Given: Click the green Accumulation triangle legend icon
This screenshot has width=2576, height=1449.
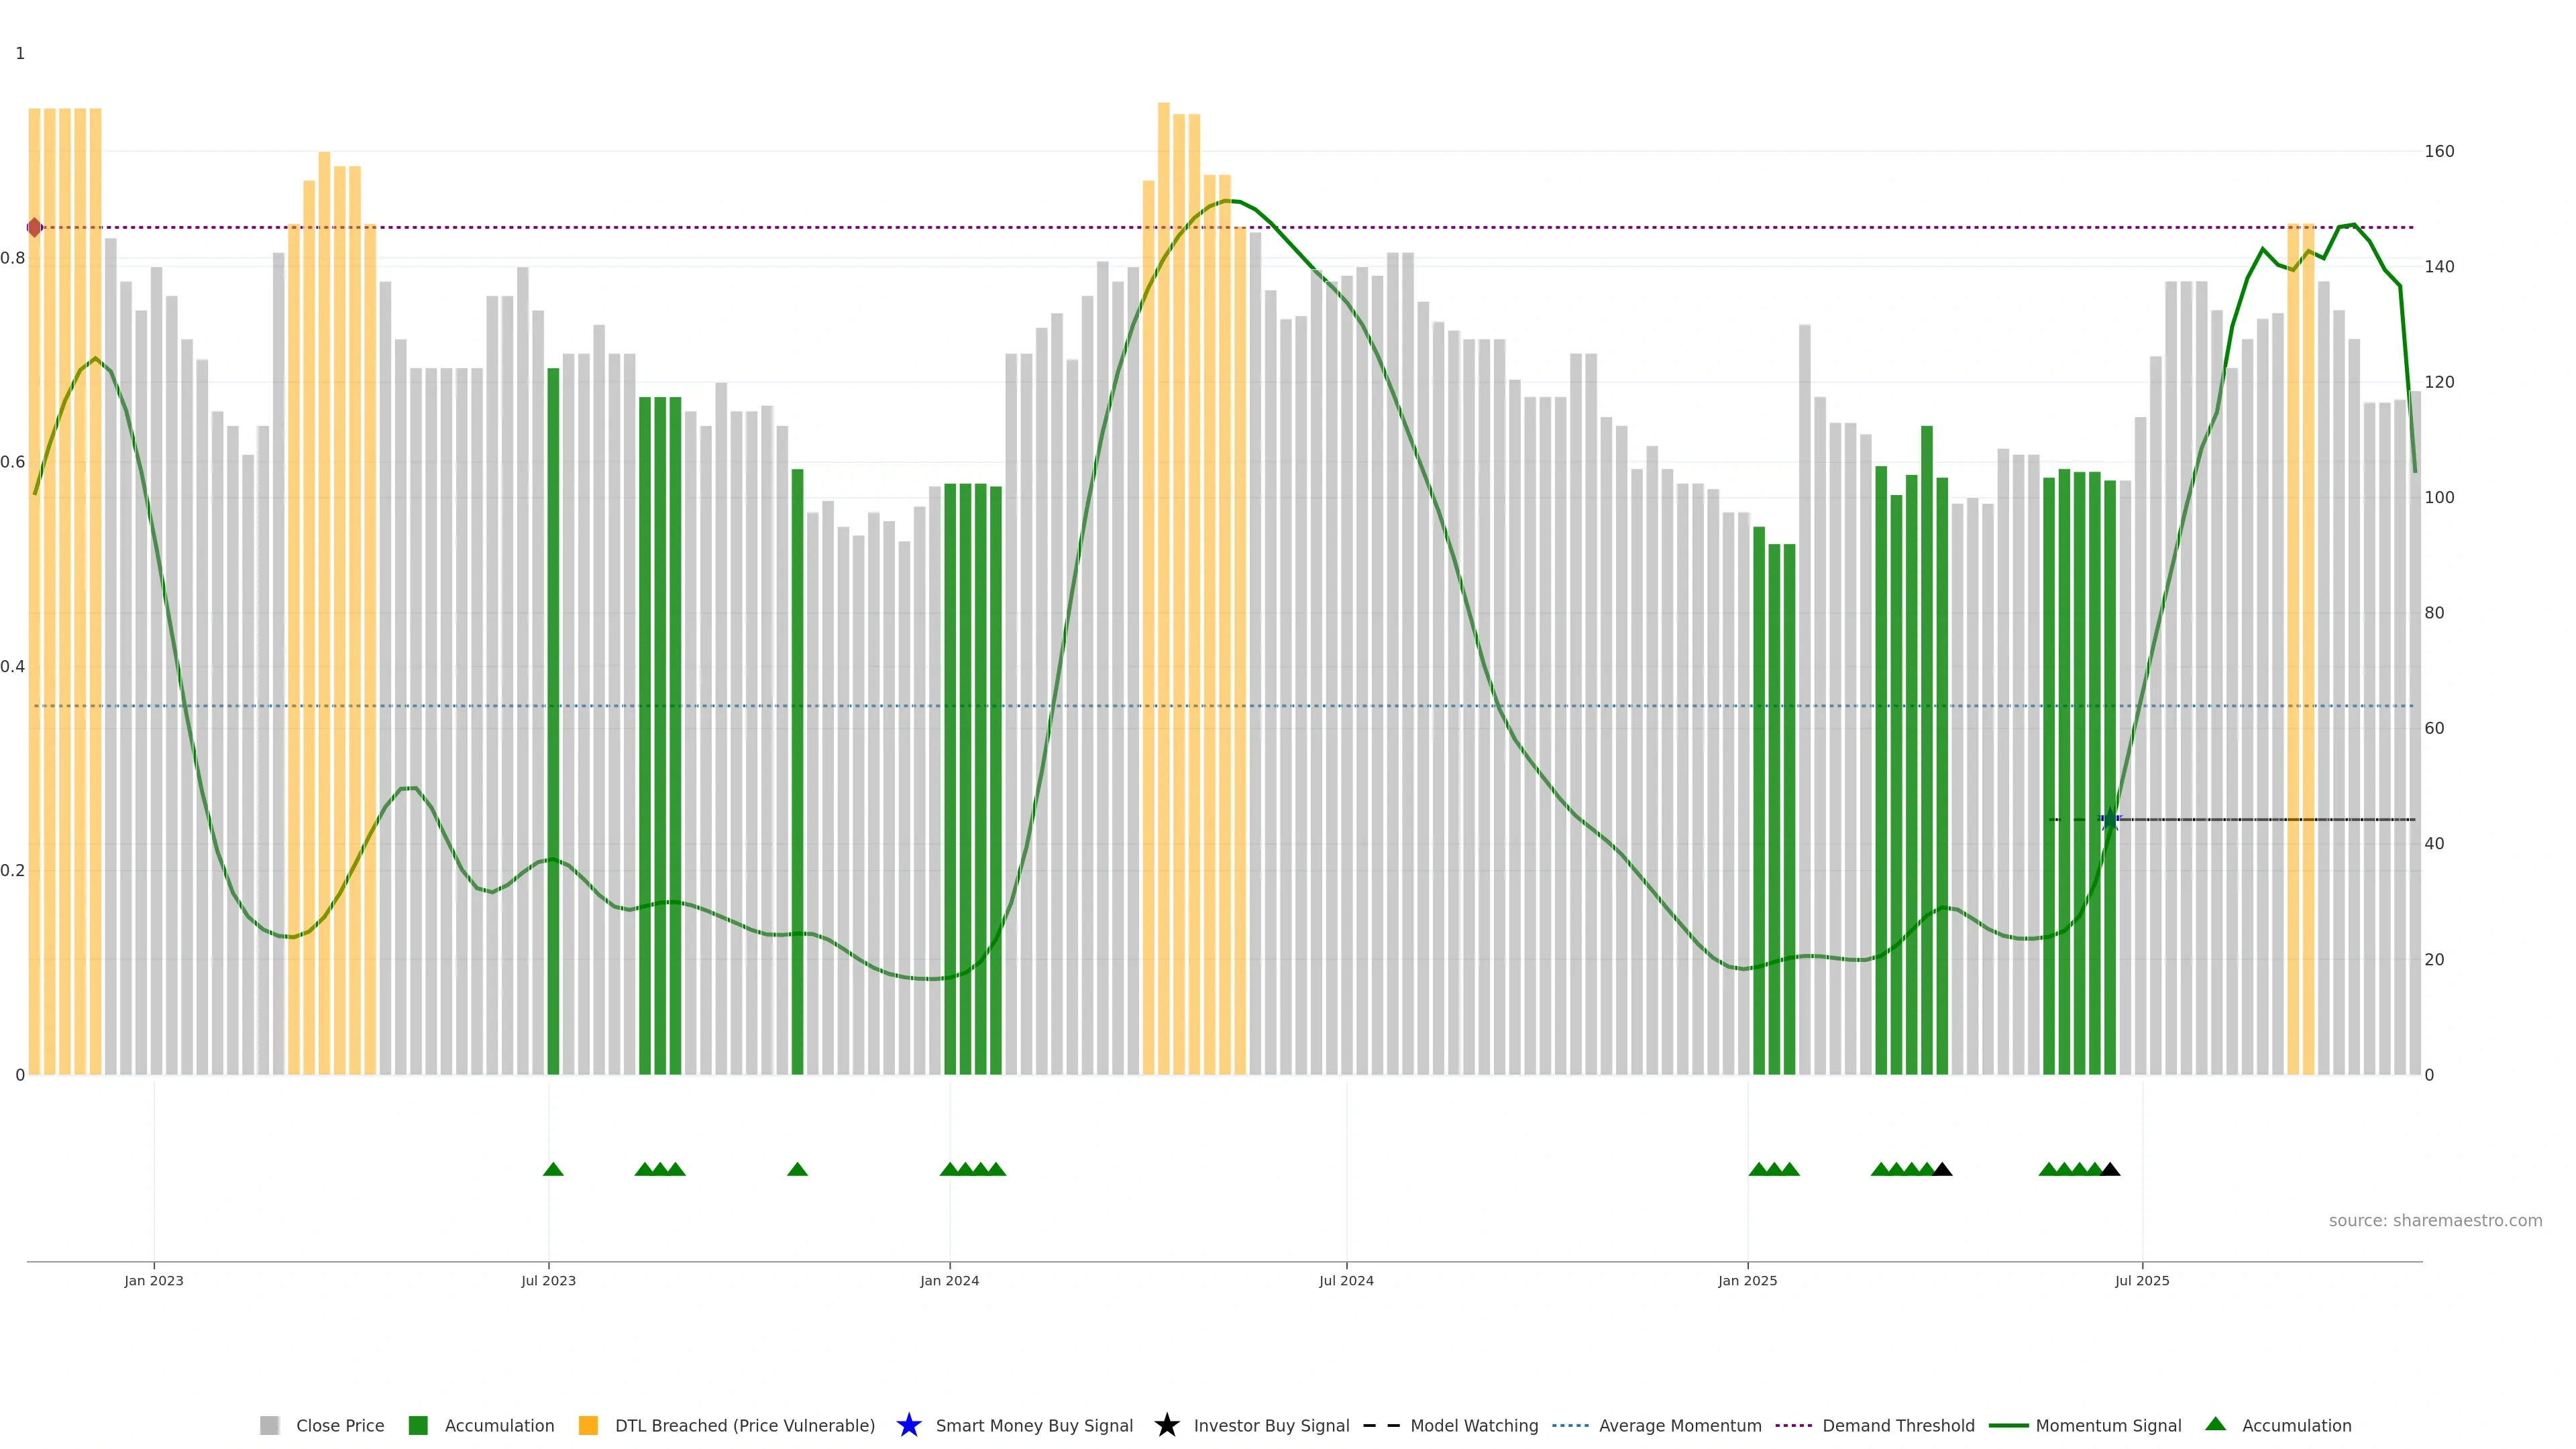Looking at the screenshot, I should coord(2215,1424).
